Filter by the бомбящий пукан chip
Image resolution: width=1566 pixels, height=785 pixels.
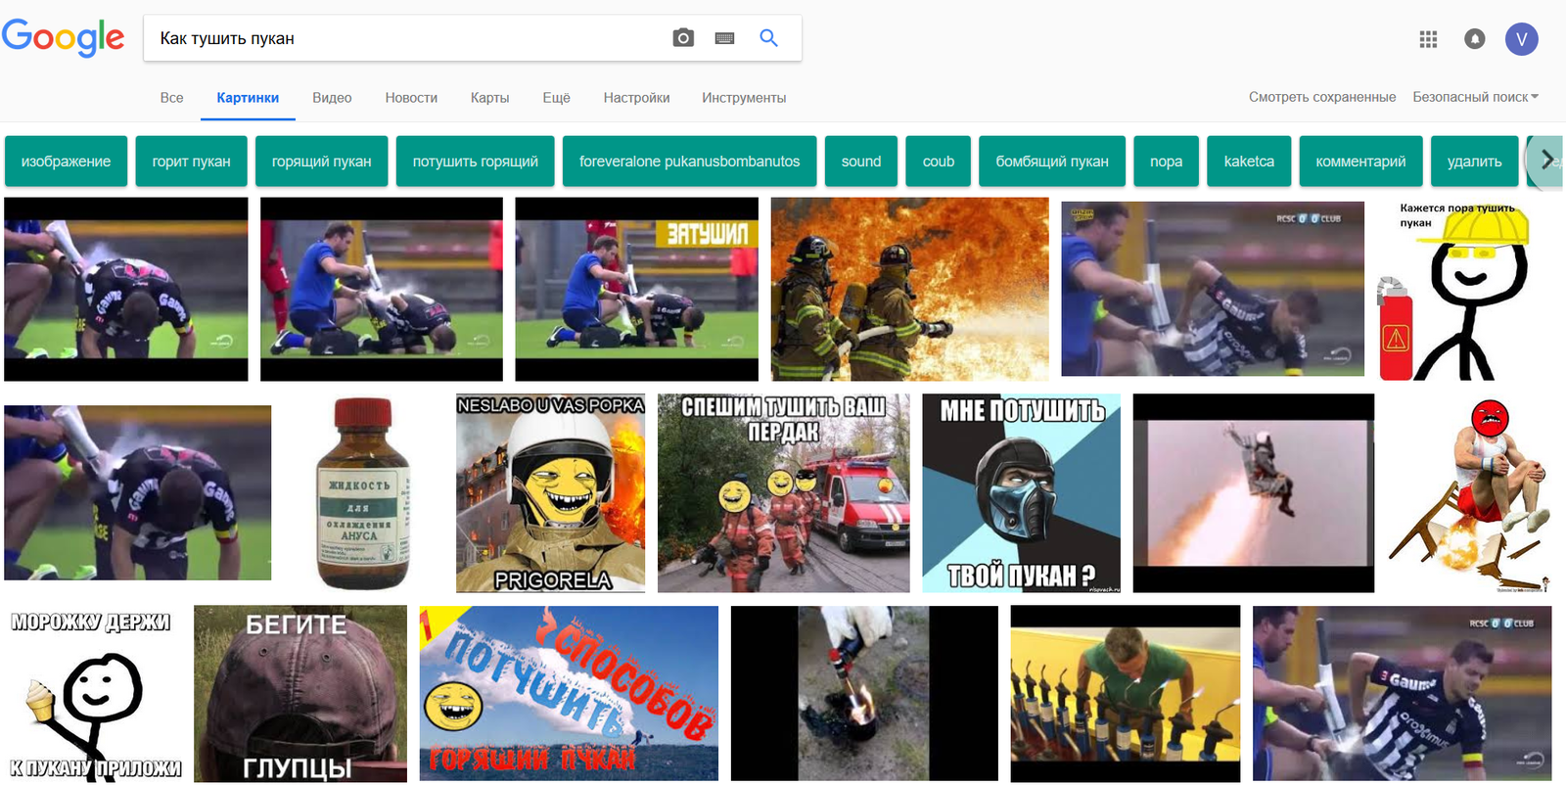(x=1052, y=161)
